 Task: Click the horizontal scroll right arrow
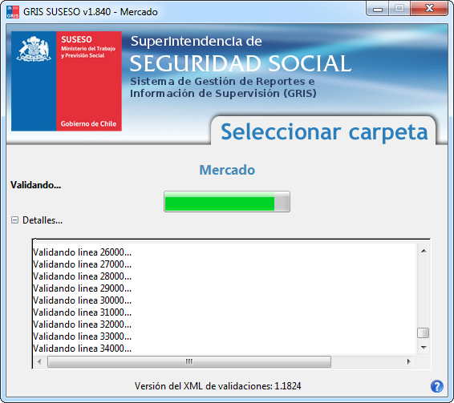[x=408, y=361]
